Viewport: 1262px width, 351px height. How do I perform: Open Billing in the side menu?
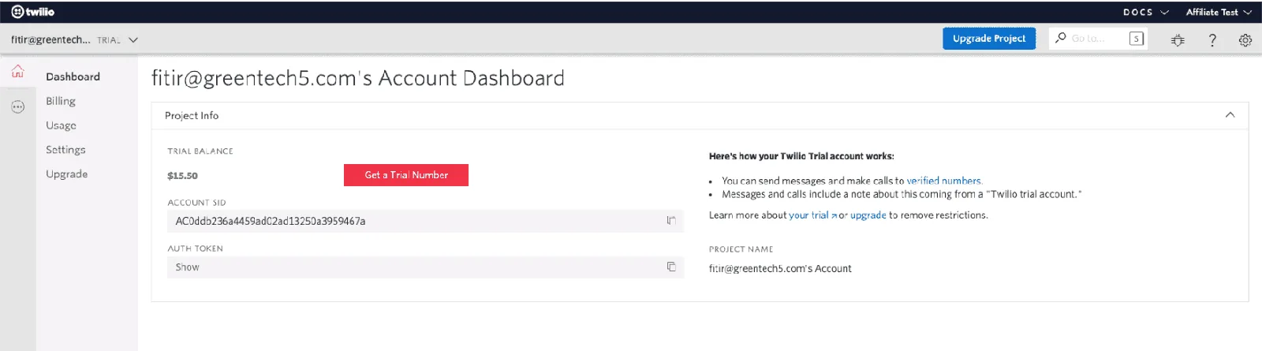pyautogui.click(x=61, y=101)
